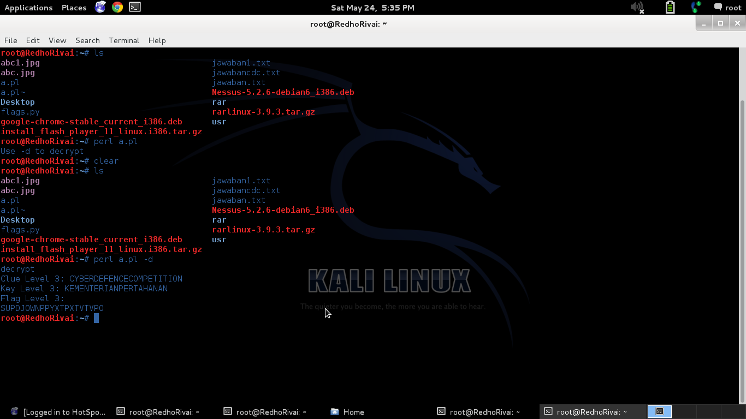Click the highlighted active root@RedhoRivai taskbar entry
746x419 pixels.
(593, 412)
